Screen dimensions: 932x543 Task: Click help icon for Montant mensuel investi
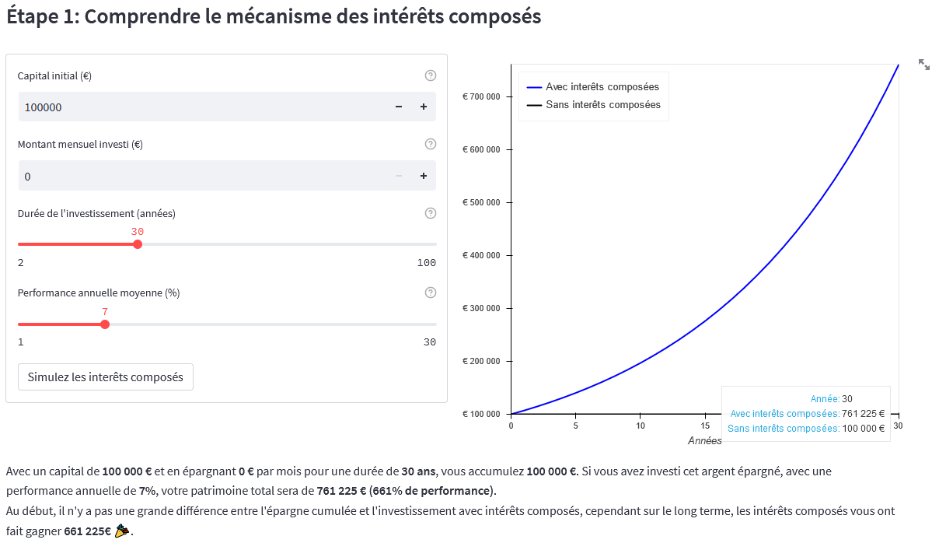tap(431, 144)
